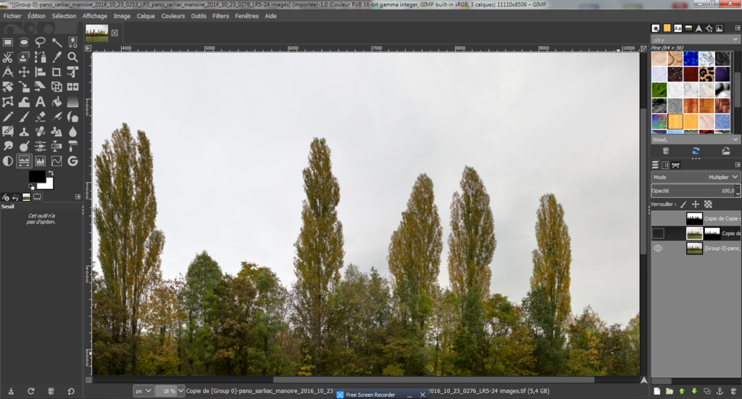The height and width of the screenshot is (399, 742).
Task: Select the Bucket Fill tool
Action: tap(57, 102)
